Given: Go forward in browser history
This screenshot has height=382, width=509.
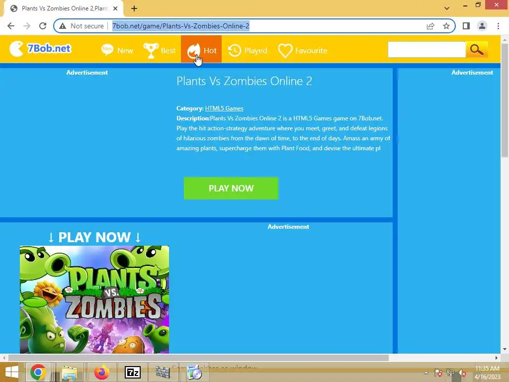Looking at the screenshot, I should pyautogui.click(x=27, y=26).
